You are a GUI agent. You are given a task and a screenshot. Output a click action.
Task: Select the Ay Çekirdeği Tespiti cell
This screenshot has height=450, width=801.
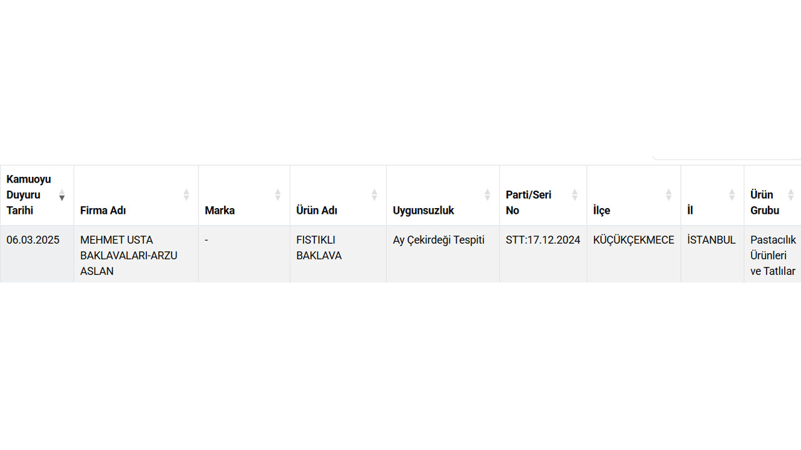(443, 254)
